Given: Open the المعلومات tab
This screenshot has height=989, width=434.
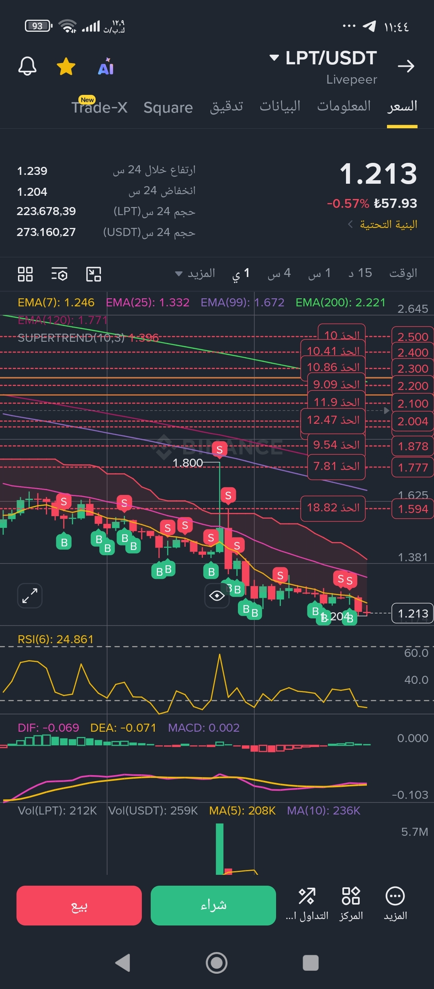Looking at the screenshot, I should [x=344, y=106].
